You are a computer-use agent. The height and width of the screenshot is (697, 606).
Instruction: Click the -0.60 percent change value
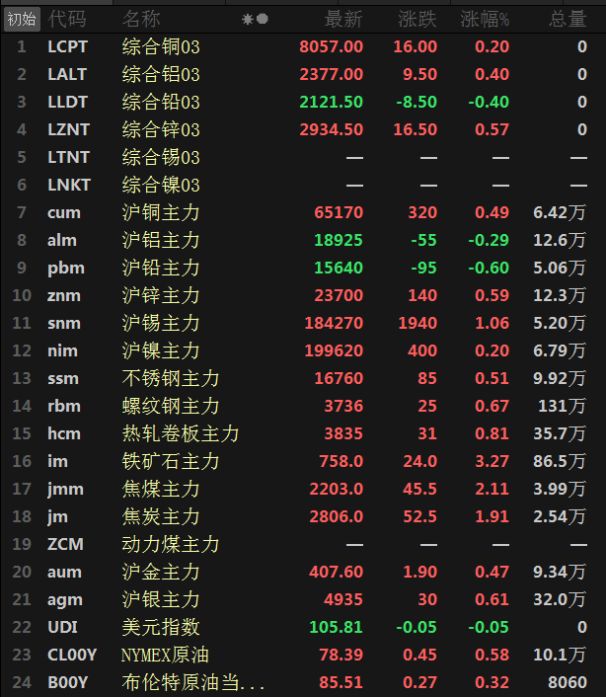489,268
